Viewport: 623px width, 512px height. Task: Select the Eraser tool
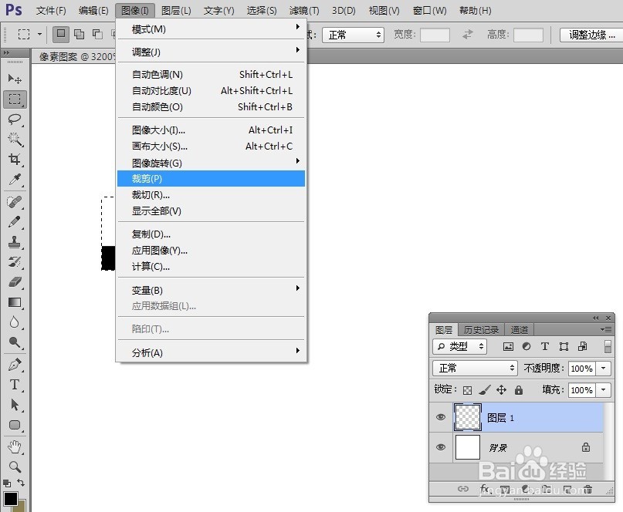click(15, 282)
